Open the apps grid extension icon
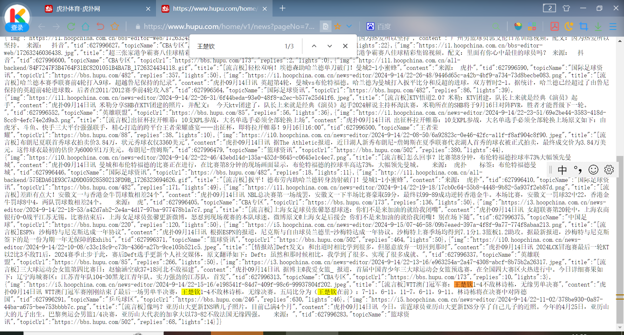Screen dimensions: 624x335 (532, 26)
